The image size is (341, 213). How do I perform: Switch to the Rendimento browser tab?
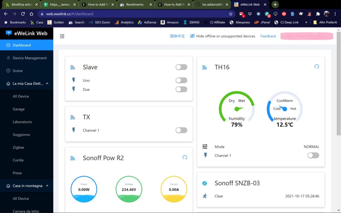[136, 4]
